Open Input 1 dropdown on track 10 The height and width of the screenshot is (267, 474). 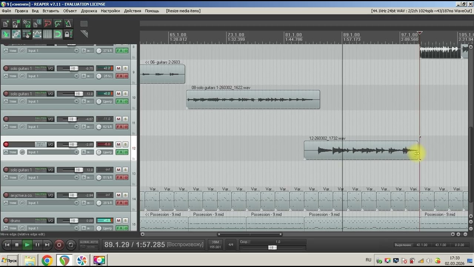(x=53, y=102)
